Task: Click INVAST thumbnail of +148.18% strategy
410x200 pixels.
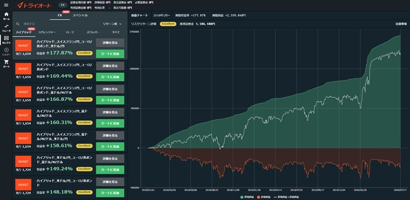Action: click(24, 185)
